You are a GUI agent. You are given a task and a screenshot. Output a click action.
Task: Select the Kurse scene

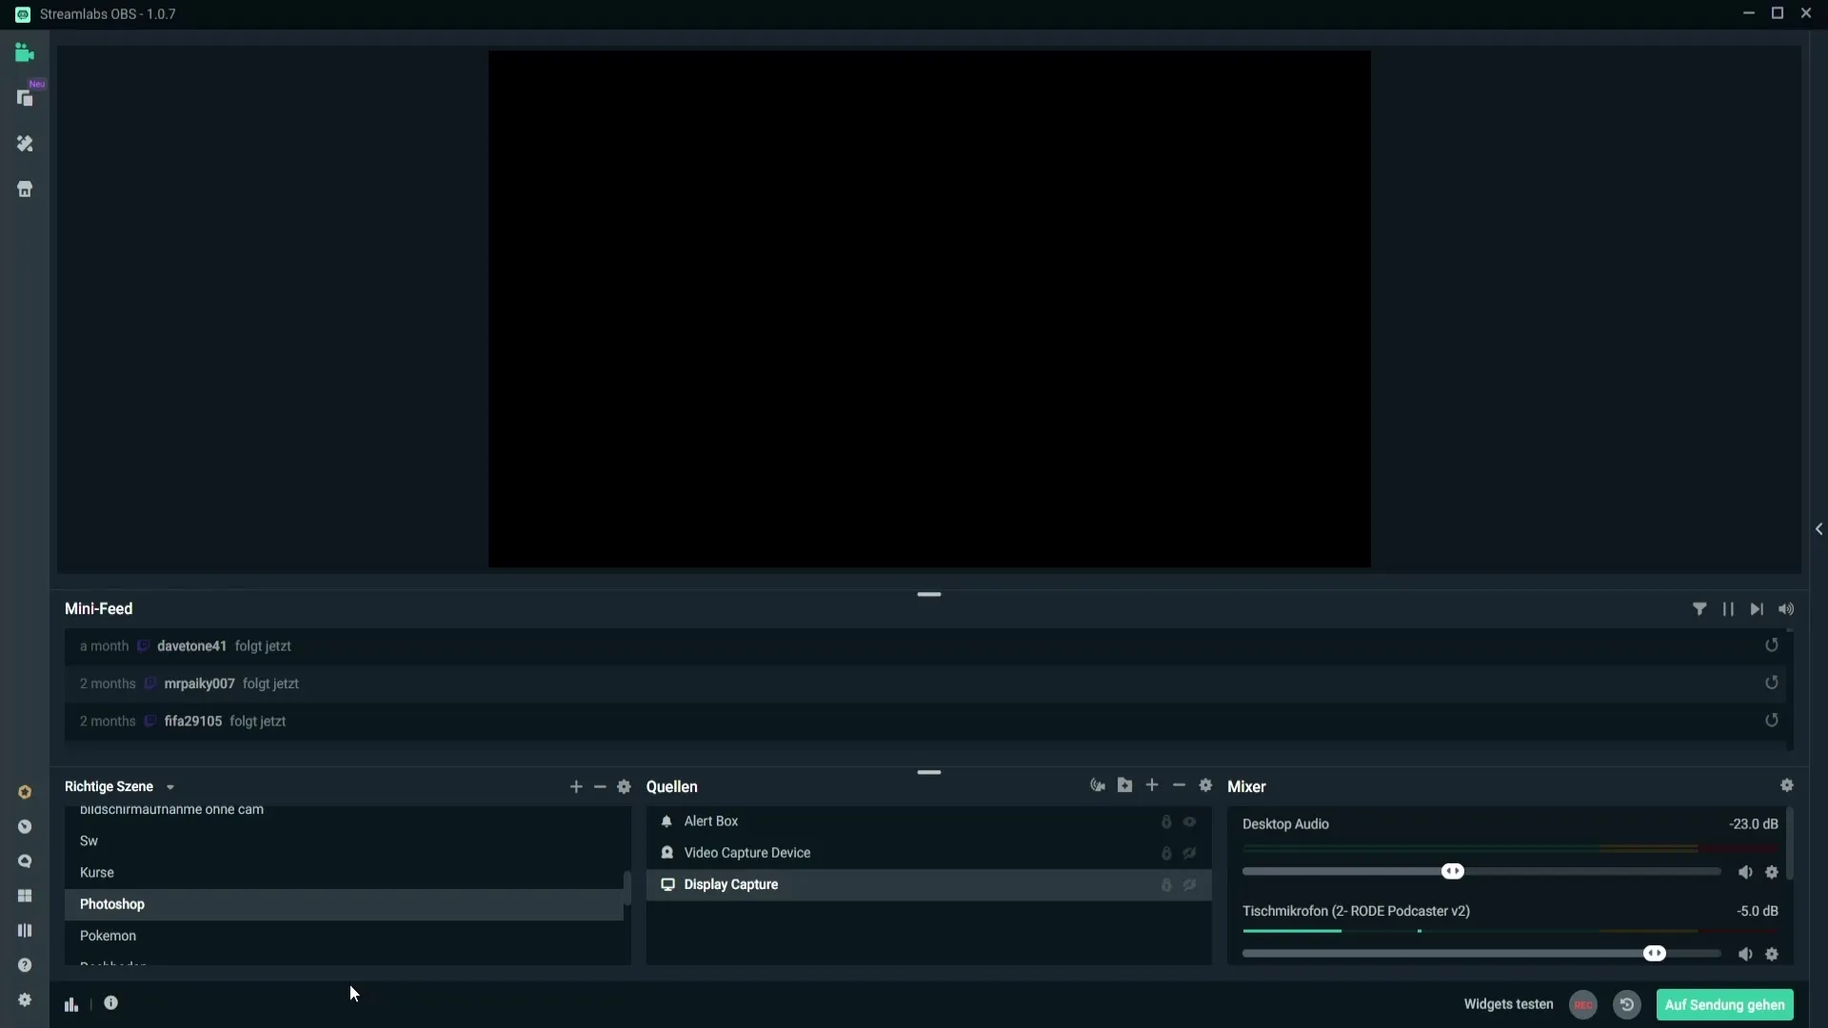coord(344,873)
